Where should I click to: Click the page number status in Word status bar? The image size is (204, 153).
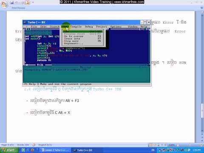pos(7,145)
